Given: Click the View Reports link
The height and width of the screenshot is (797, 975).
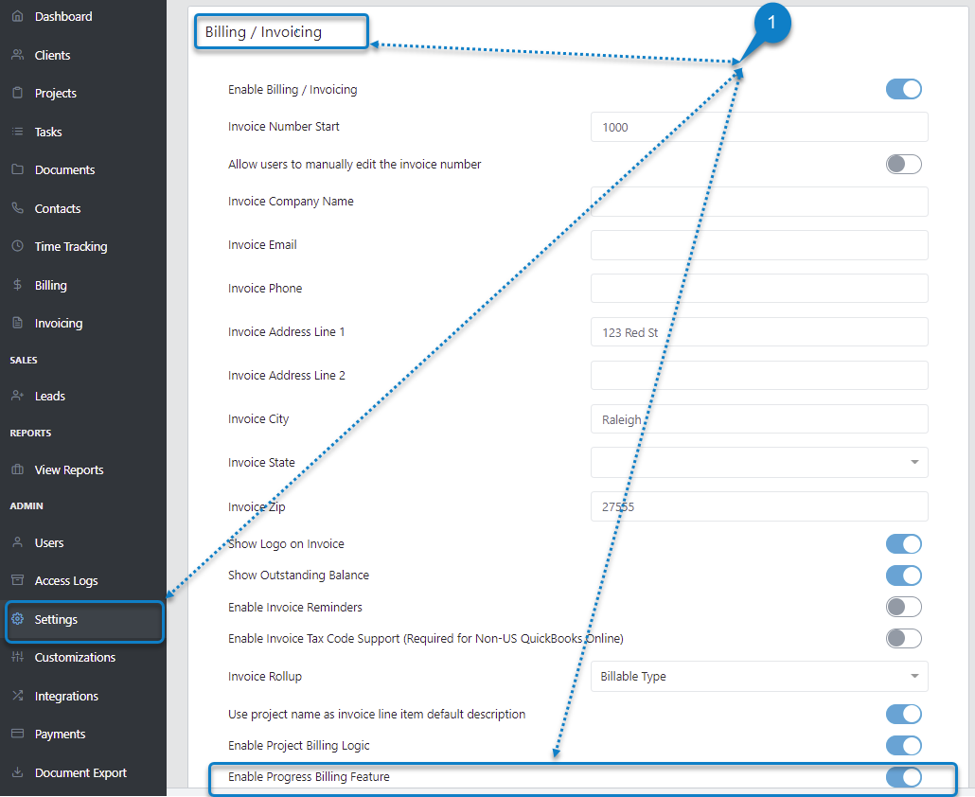Looking at the screenshot, I should (69, 469).
